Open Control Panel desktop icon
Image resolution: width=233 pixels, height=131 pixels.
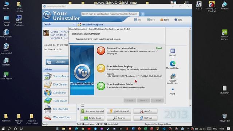coord(6,21)
